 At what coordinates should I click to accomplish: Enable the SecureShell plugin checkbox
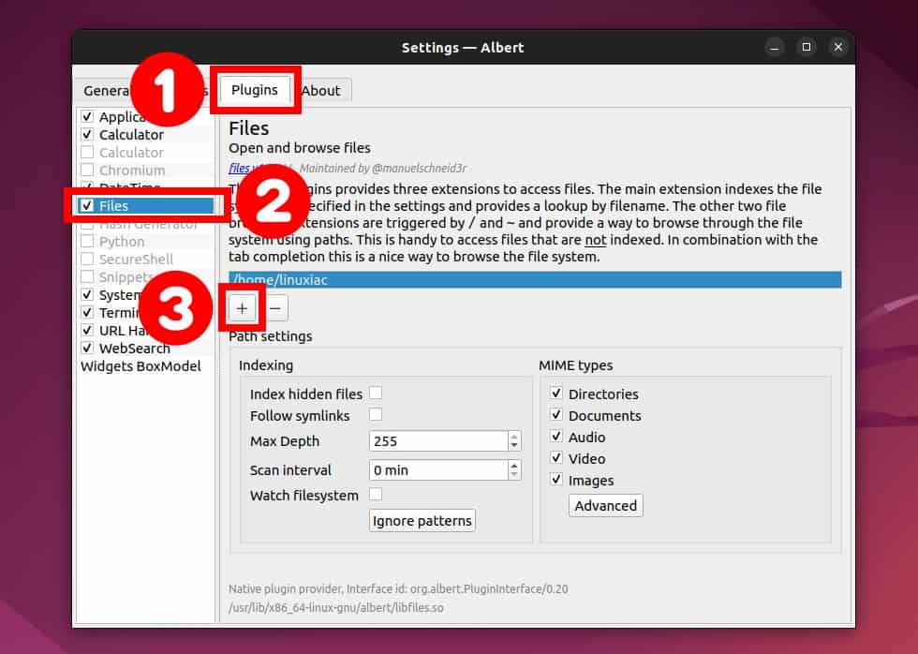click(87, 259)
